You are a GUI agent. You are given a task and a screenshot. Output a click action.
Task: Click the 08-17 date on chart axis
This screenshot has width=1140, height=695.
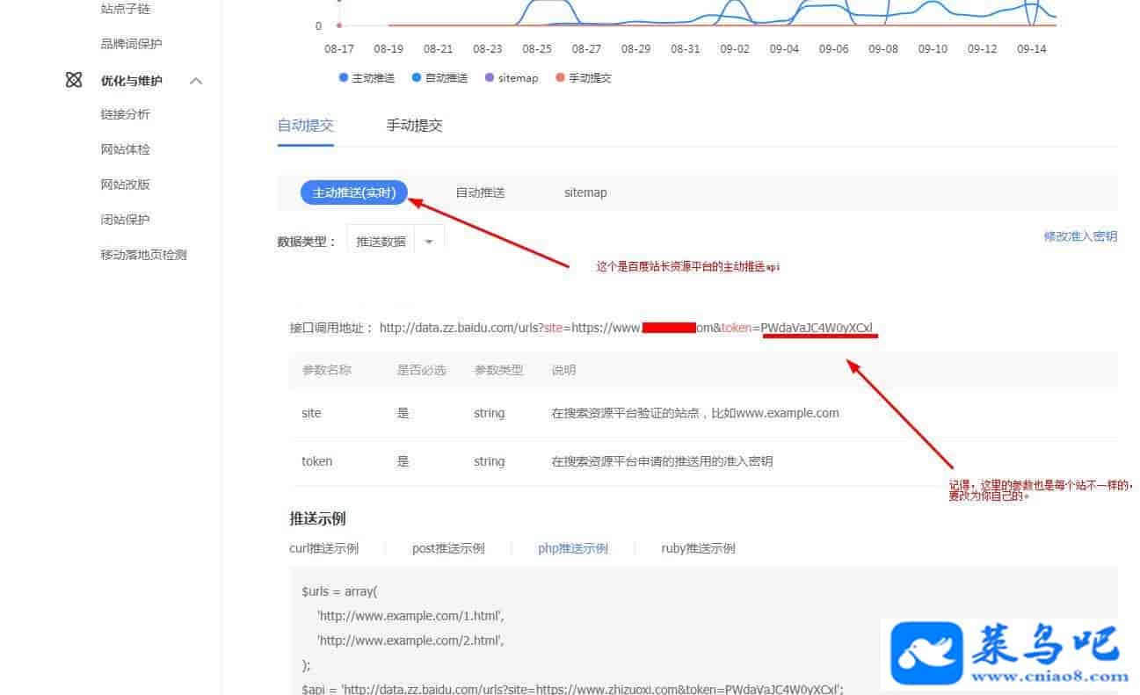point(339,49)
